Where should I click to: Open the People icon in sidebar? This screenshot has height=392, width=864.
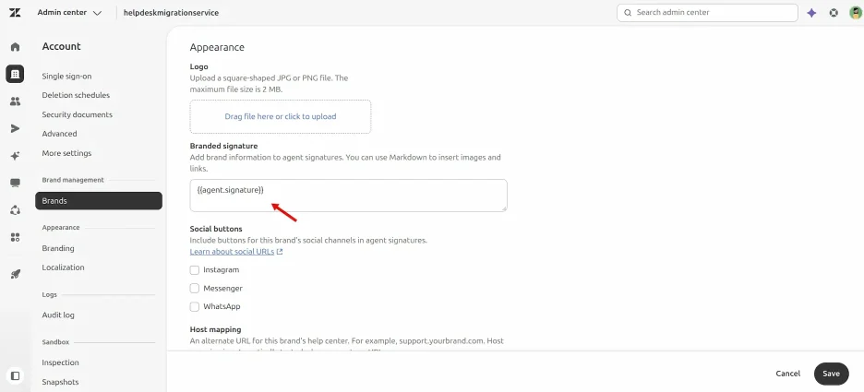coord(15,101)
